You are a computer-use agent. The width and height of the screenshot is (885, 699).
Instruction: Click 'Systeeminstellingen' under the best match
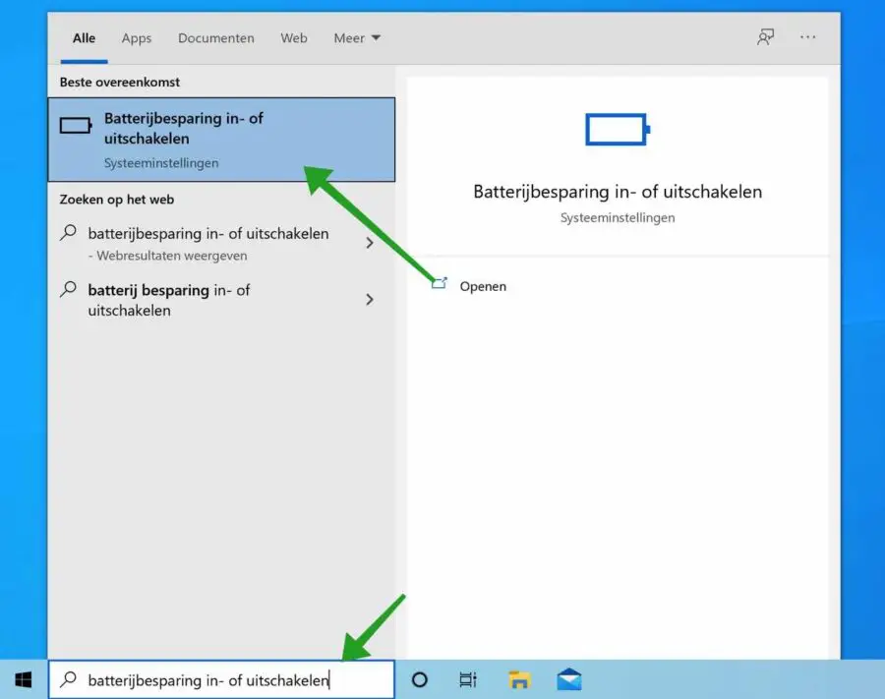click(x=161, y=163)
